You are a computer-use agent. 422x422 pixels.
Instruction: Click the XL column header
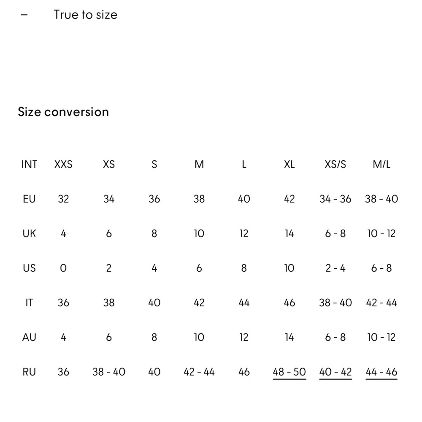(289, 164)
